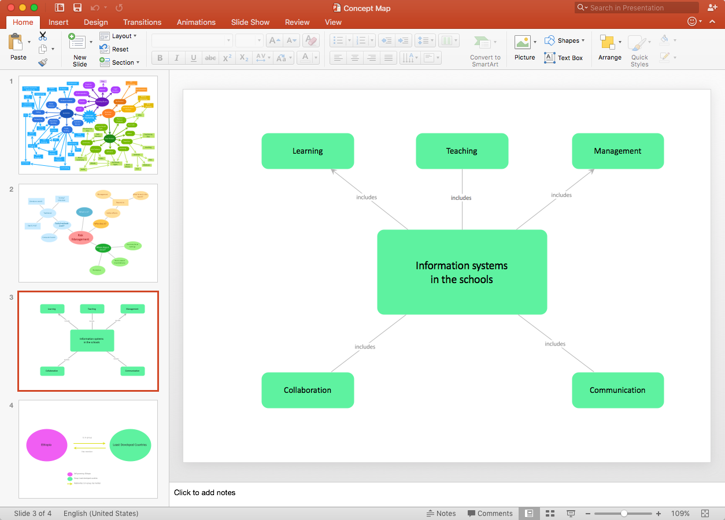
Task: Click the Save icon in title bar
Action: tap(77, 8)
